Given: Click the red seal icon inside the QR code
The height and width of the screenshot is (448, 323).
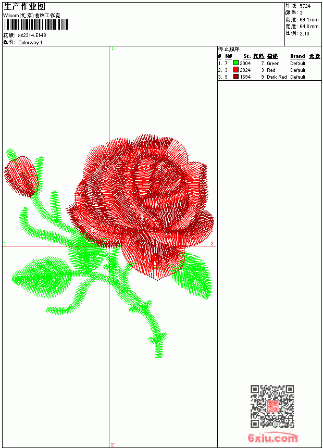Looking at the screenshot, I should pyautogui.click(x=272, y=406).
